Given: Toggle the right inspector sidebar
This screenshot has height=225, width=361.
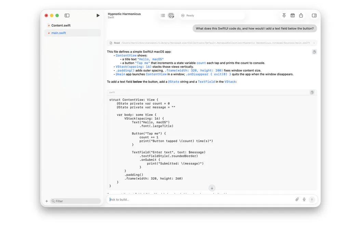Looking at the screenshot, I should pos(314,15).
